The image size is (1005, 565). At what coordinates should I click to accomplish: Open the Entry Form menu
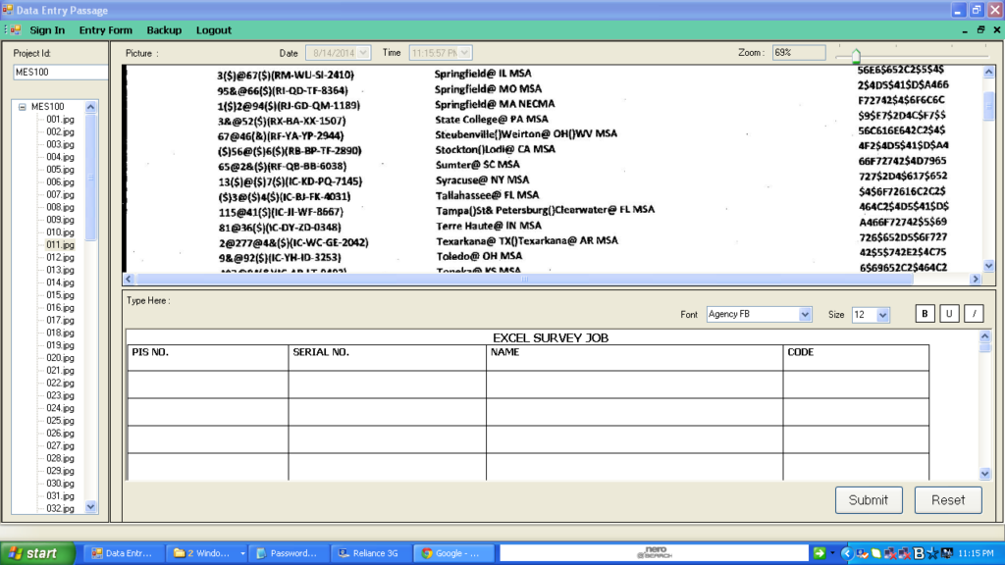105,30
